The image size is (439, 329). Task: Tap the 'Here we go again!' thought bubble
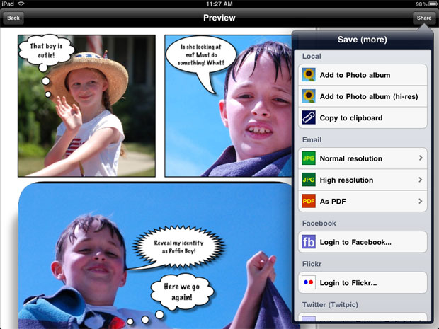[182, 292]
